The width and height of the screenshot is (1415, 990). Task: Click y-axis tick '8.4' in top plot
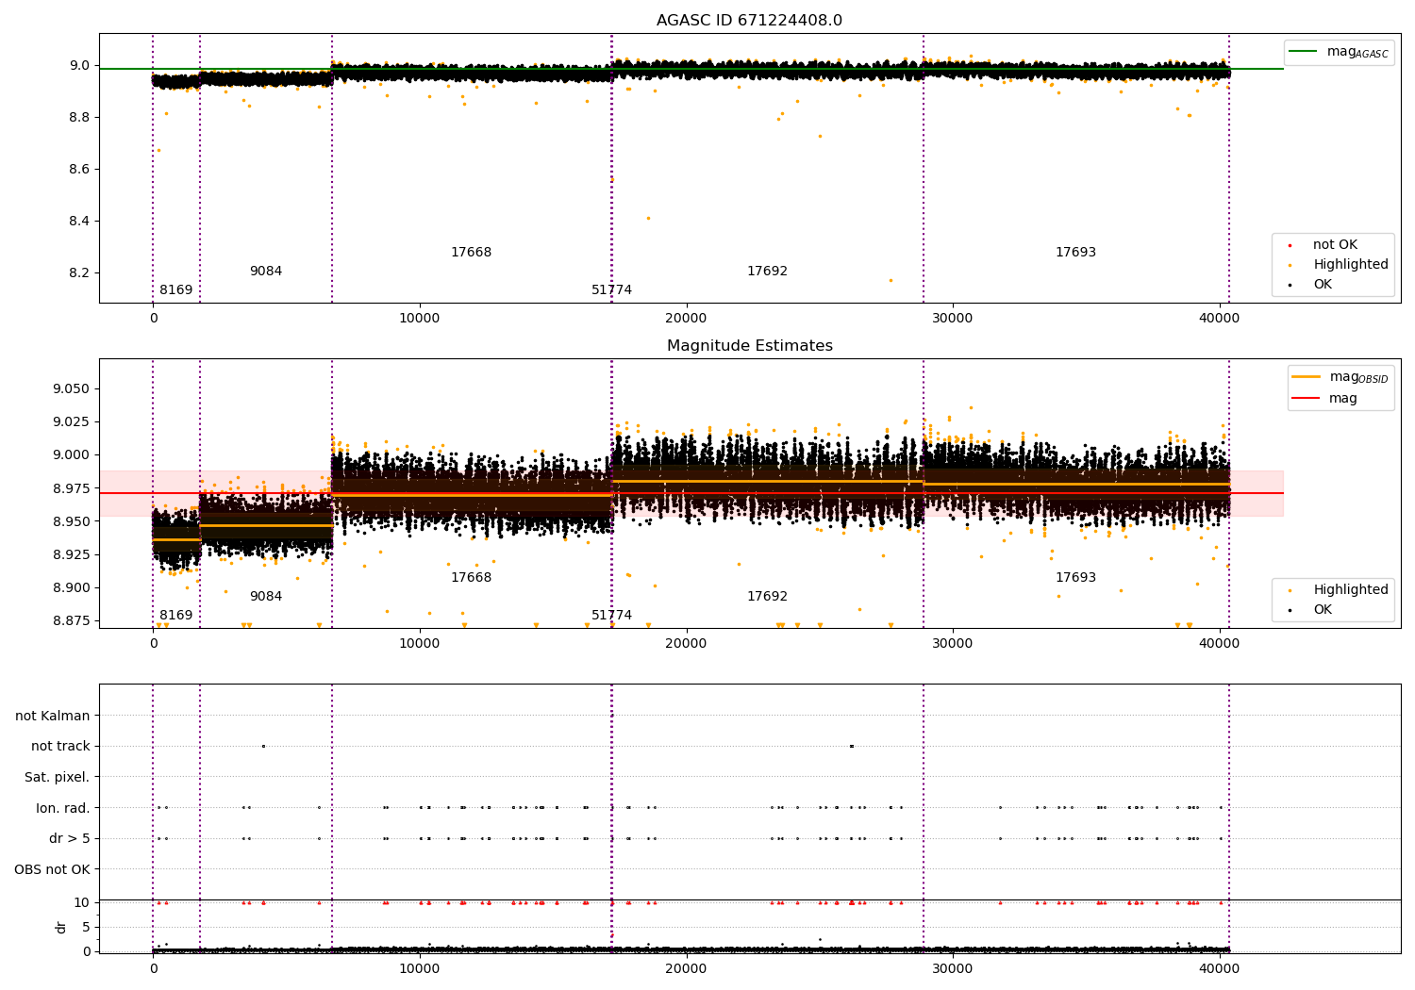point(78,222)
